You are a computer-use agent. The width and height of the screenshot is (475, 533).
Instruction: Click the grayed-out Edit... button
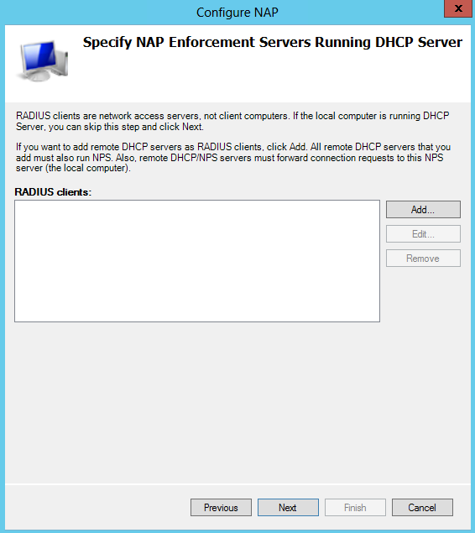coord(423,234)
